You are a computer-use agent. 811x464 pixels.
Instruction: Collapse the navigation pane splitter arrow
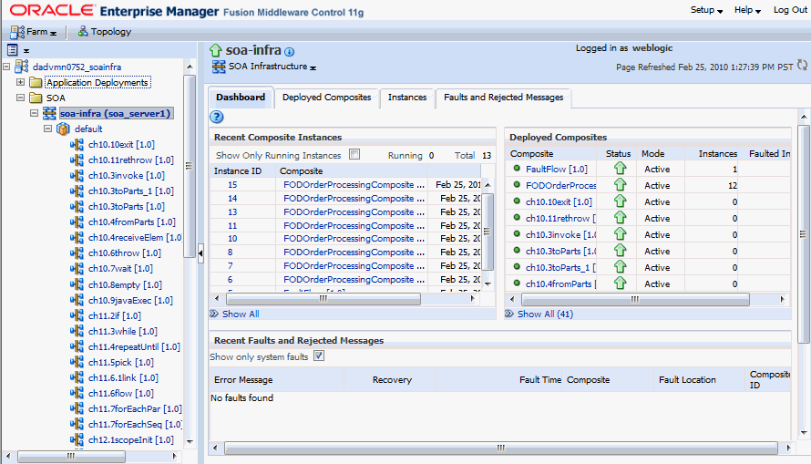(200, 253)
